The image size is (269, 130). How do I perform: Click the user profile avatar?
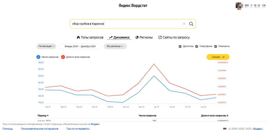click(239, 5)
